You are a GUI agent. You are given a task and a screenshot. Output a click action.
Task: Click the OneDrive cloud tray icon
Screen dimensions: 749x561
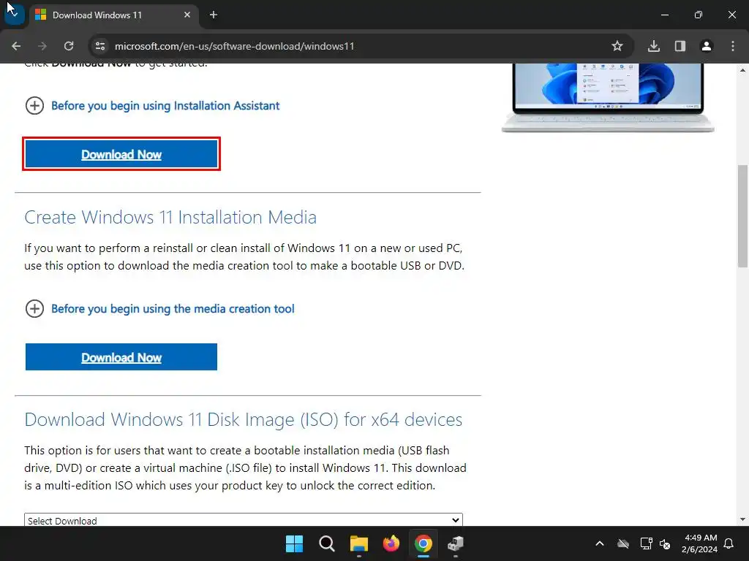[623, 543]
